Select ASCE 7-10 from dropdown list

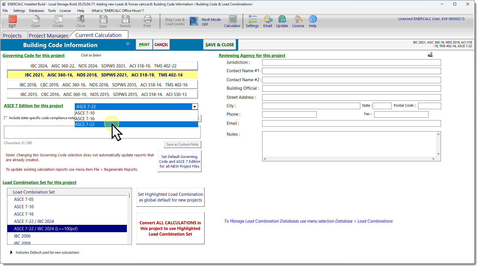136,113
